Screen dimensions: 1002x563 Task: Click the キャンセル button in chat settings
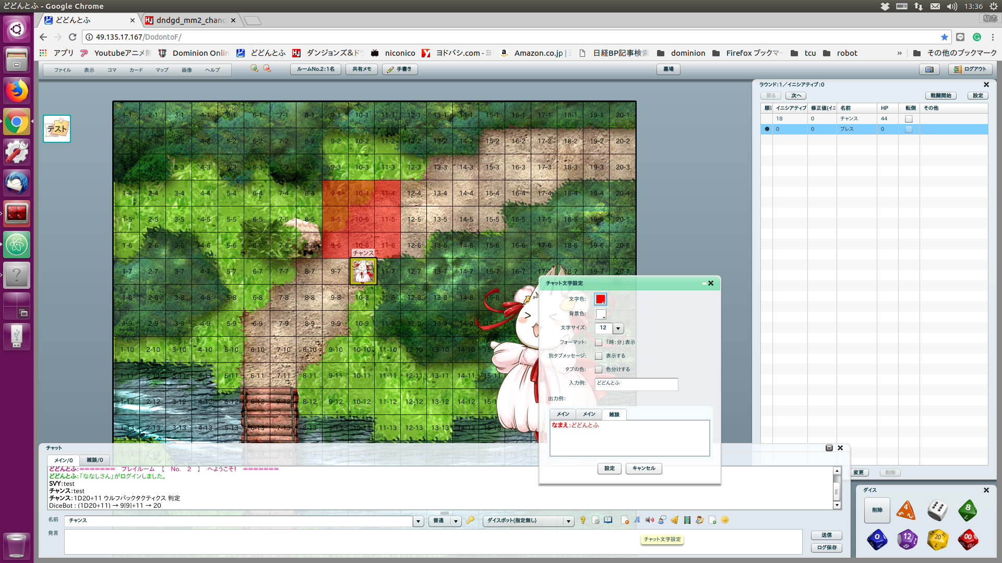click(643, 469)
